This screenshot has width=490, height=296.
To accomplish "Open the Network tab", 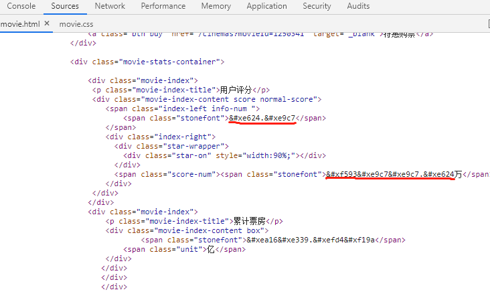I will click(x=110, y=6).
